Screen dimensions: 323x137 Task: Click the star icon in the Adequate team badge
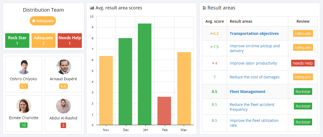(x=34, y=21)
